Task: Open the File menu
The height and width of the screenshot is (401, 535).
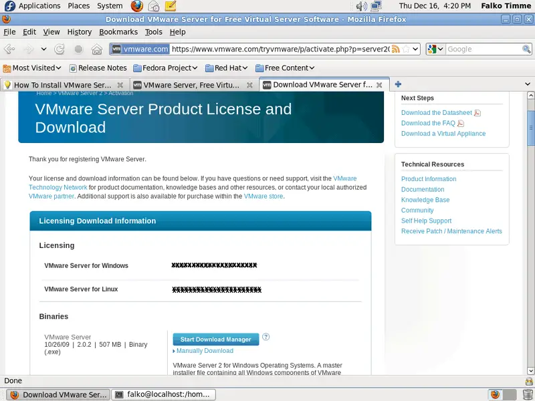Action: click(9, 32)
